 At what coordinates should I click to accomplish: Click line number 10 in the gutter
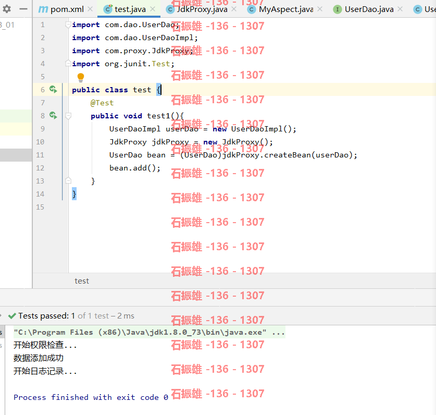click(40, 142)
